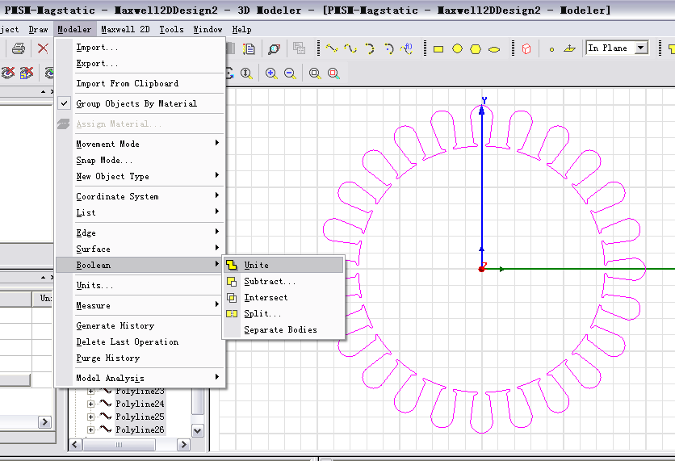This screenshot has height=461, width=675.
Task: Select Polyline25 in the model tree
Action: coord(139,417)
